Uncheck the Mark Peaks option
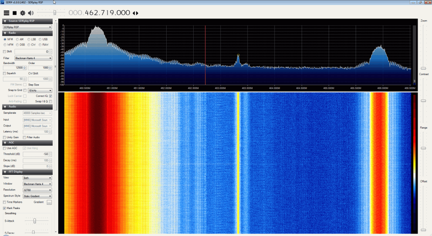 (x=5, y=208)
